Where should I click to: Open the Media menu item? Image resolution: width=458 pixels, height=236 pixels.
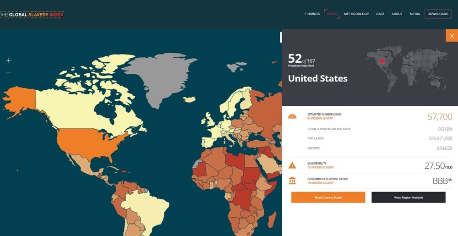415,14
